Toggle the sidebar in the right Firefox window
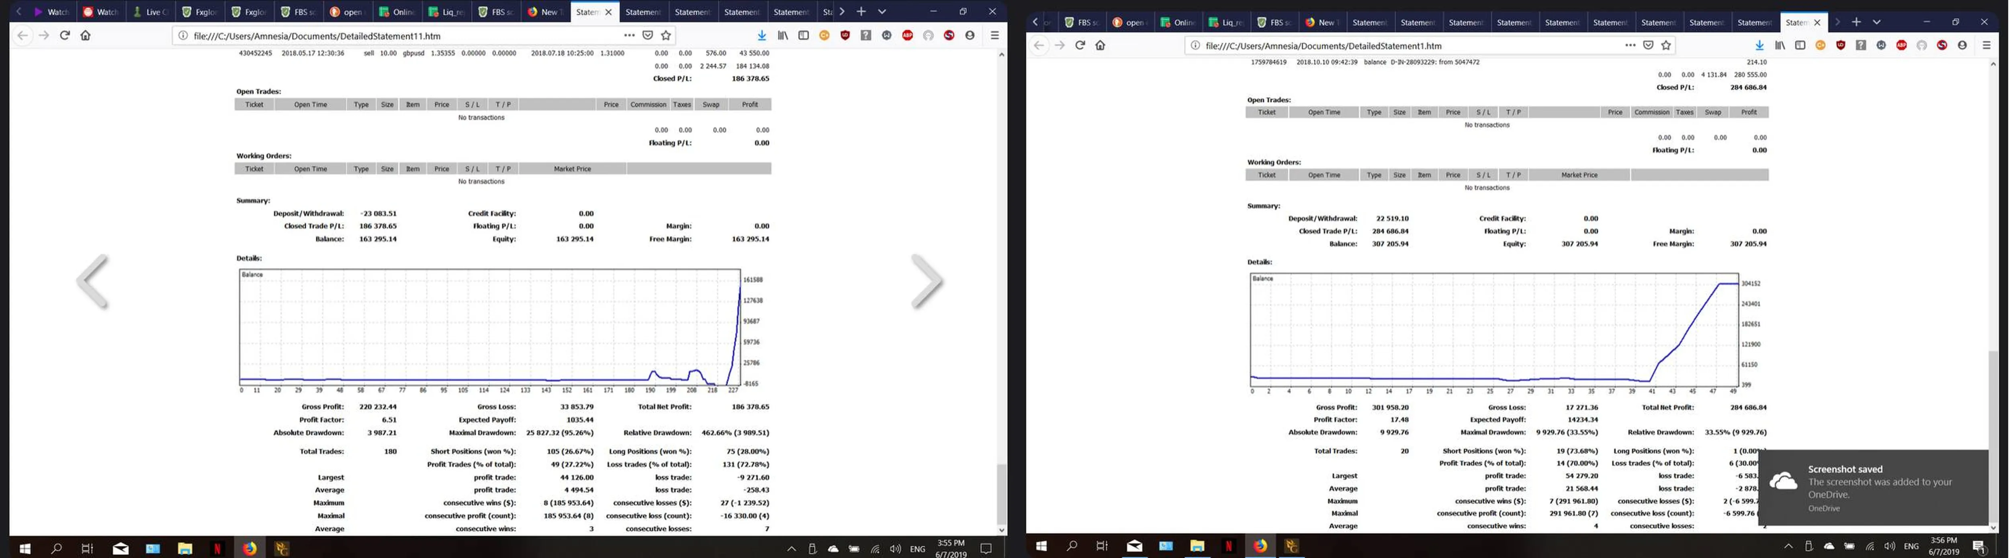The height and width of the screenshot is (558, 2009). (1800, 45)
